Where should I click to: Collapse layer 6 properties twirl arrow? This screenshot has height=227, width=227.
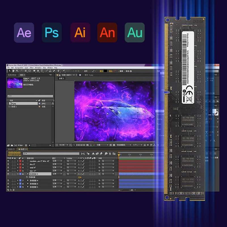[18, 174]
